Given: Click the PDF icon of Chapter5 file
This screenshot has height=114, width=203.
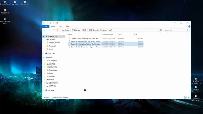Looking at the screenshot, I should tap(69, 38).
